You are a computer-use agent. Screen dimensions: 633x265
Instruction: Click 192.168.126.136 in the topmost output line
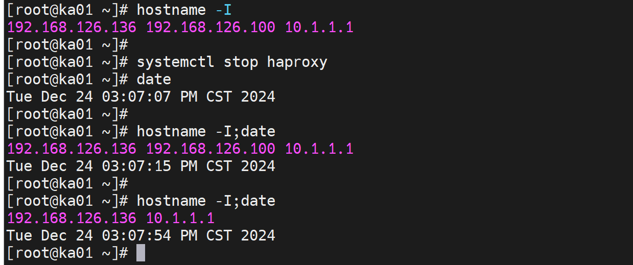click(x=72, y=27)
